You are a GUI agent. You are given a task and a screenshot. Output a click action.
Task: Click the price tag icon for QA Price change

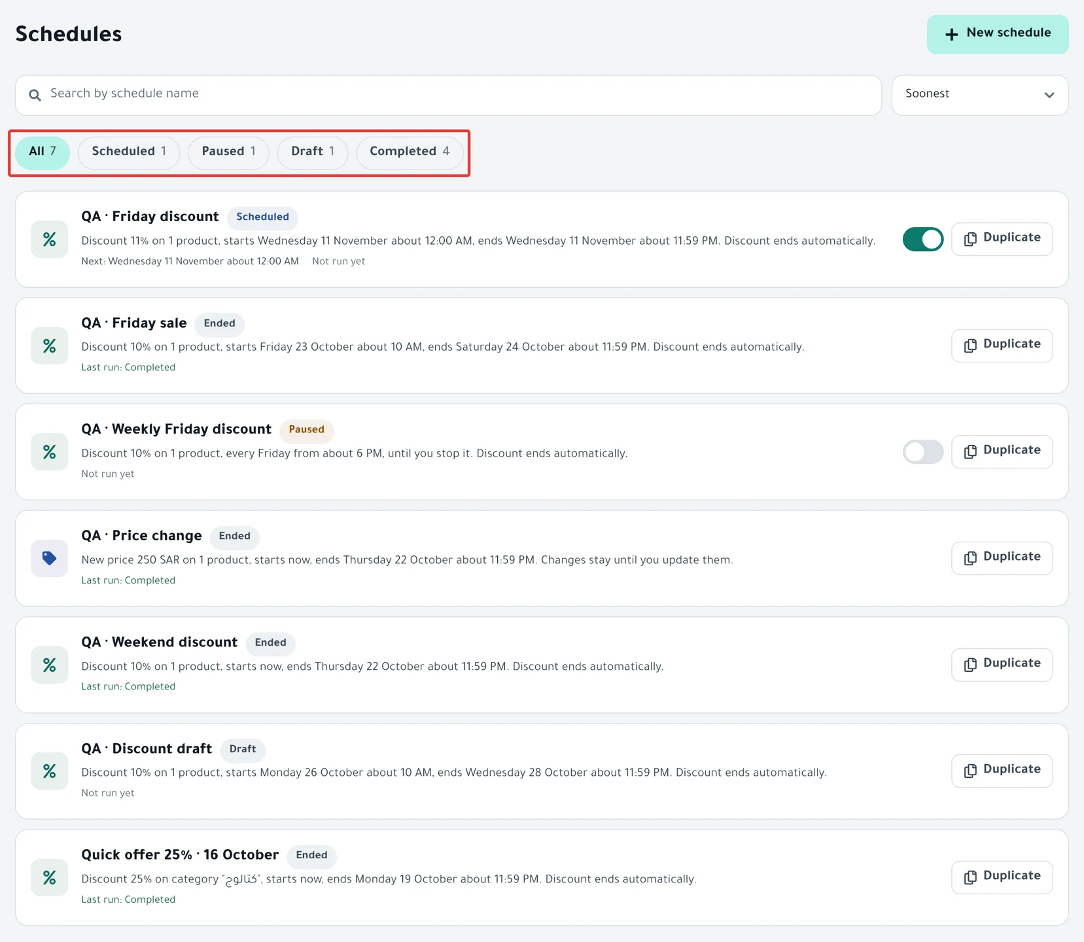point(50,559)
